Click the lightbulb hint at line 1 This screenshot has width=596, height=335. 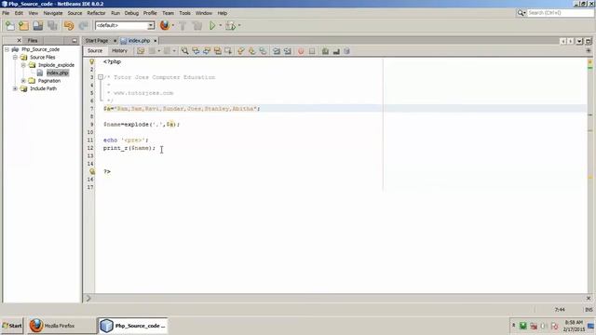click(91, 61)
